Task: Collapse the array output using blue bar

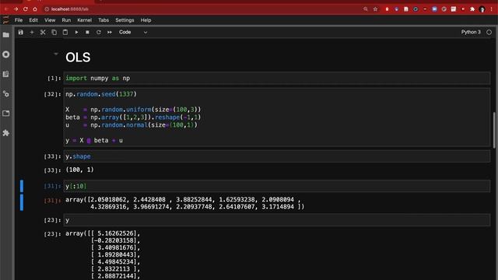Action: click(22, 202)
